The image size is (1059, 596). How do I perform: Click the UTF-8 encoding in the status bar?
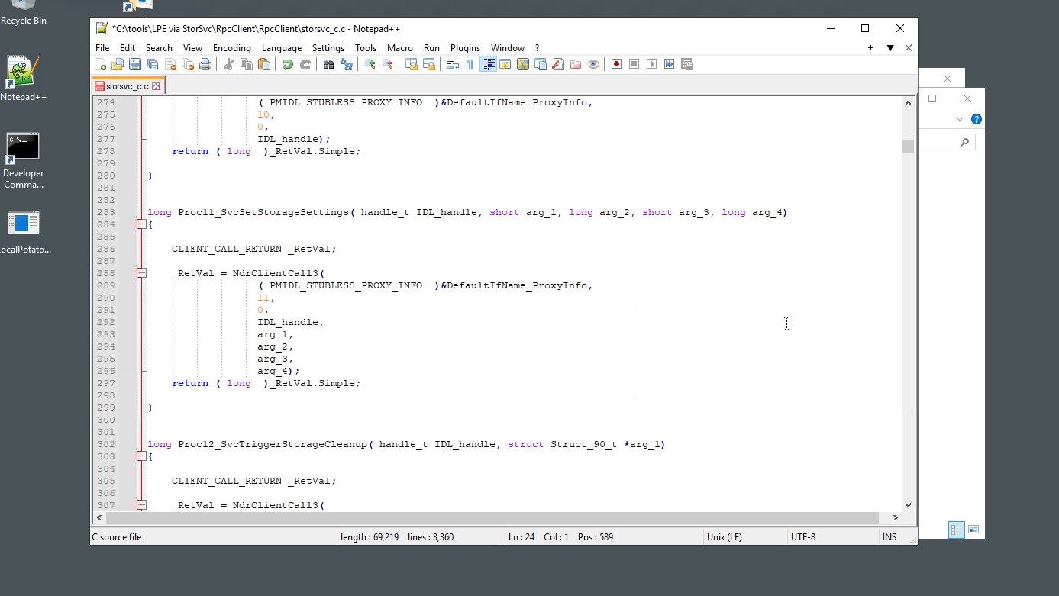[x=803, y=537]
